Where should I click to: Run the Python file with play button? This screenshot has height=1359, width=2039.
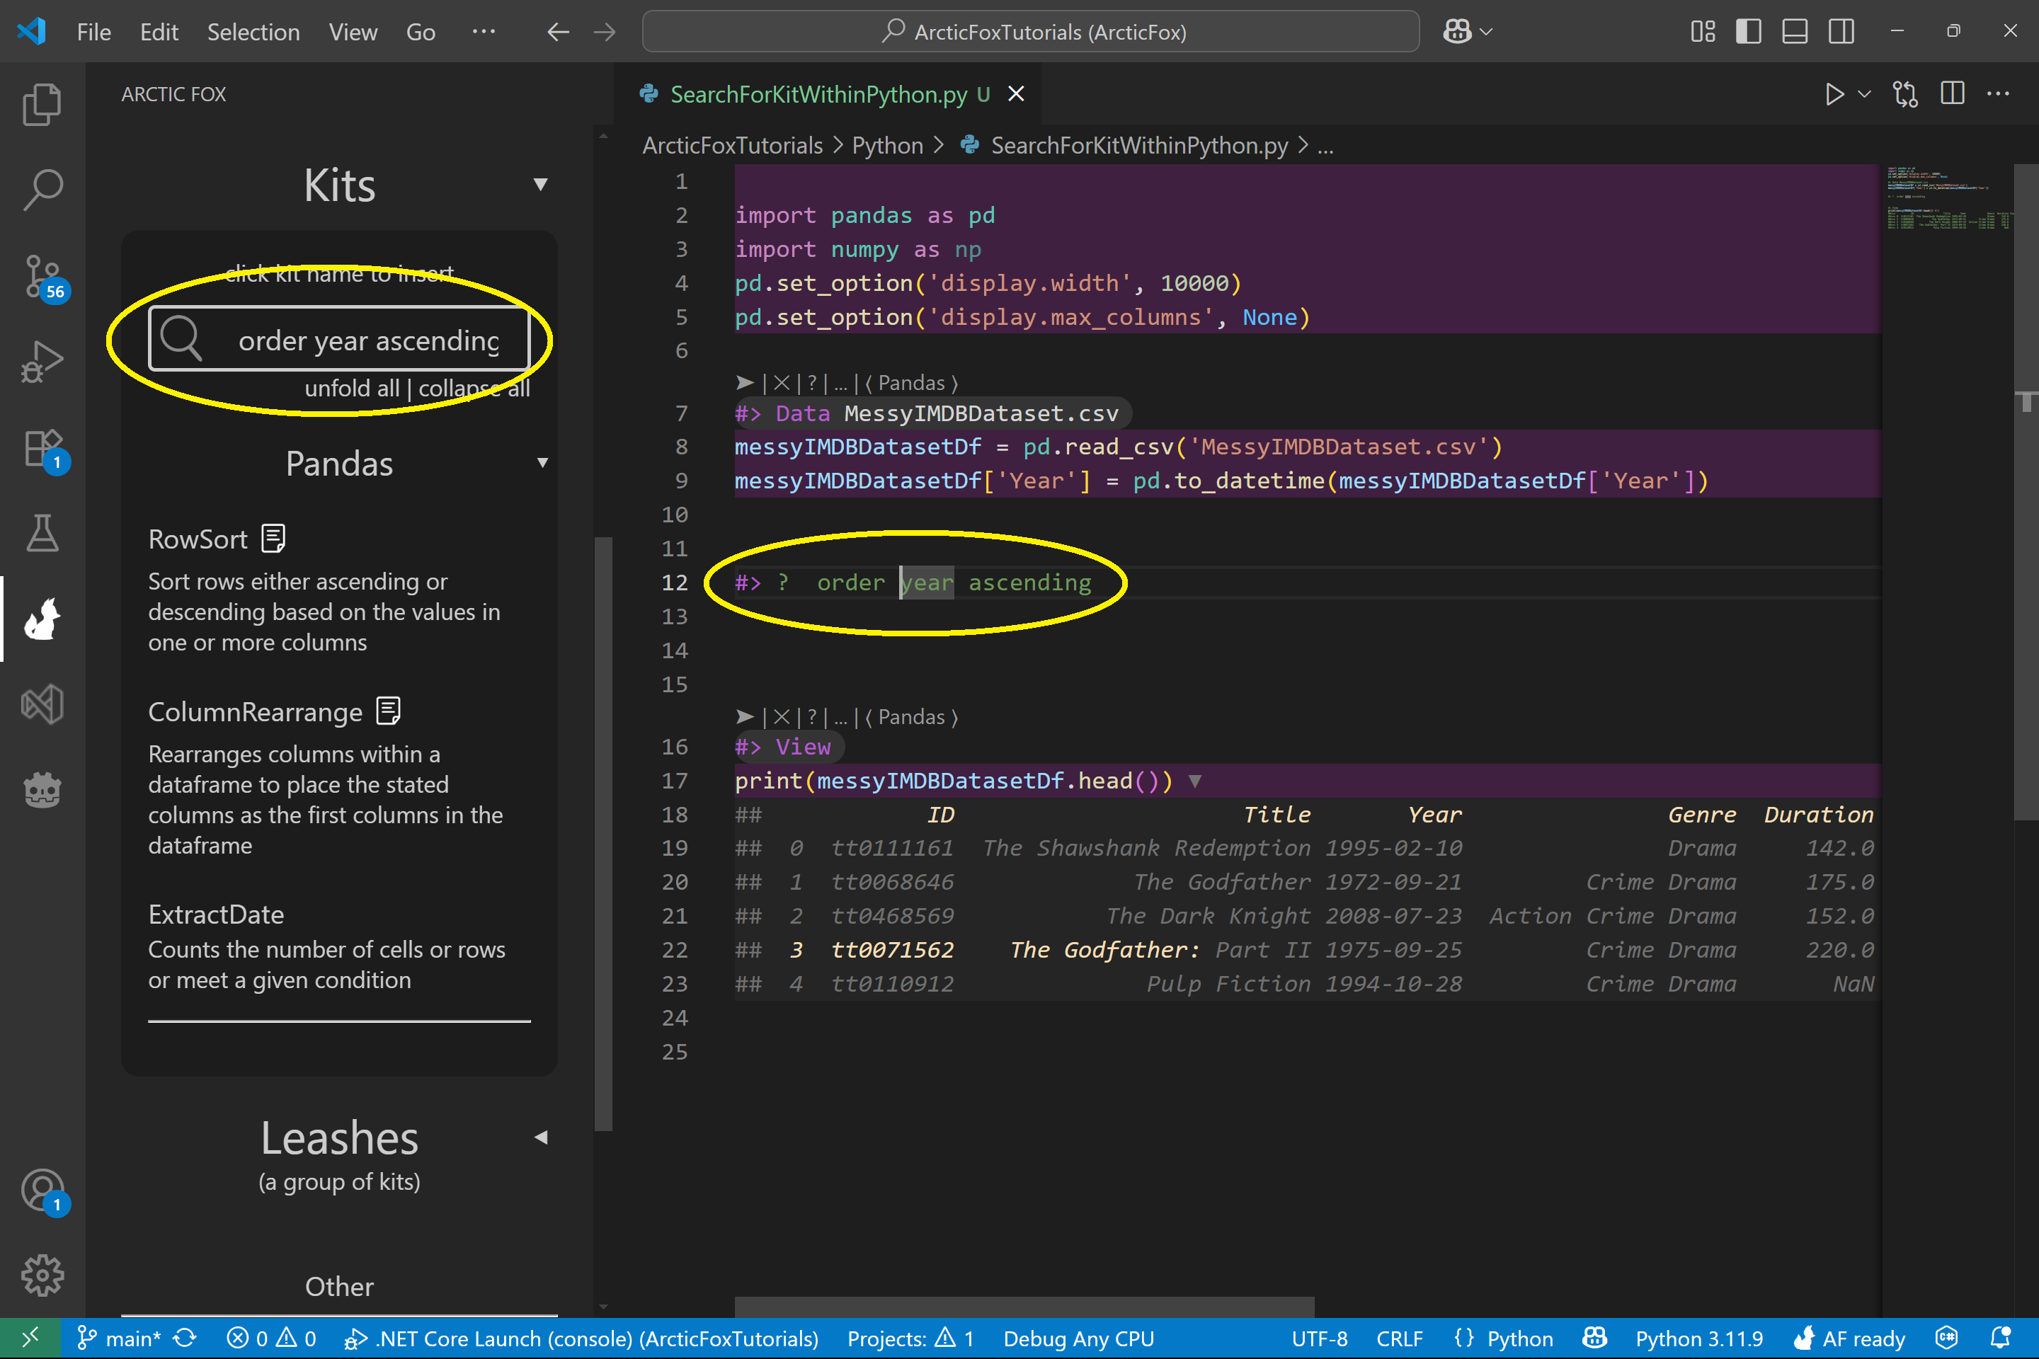tap(1834, 93)
